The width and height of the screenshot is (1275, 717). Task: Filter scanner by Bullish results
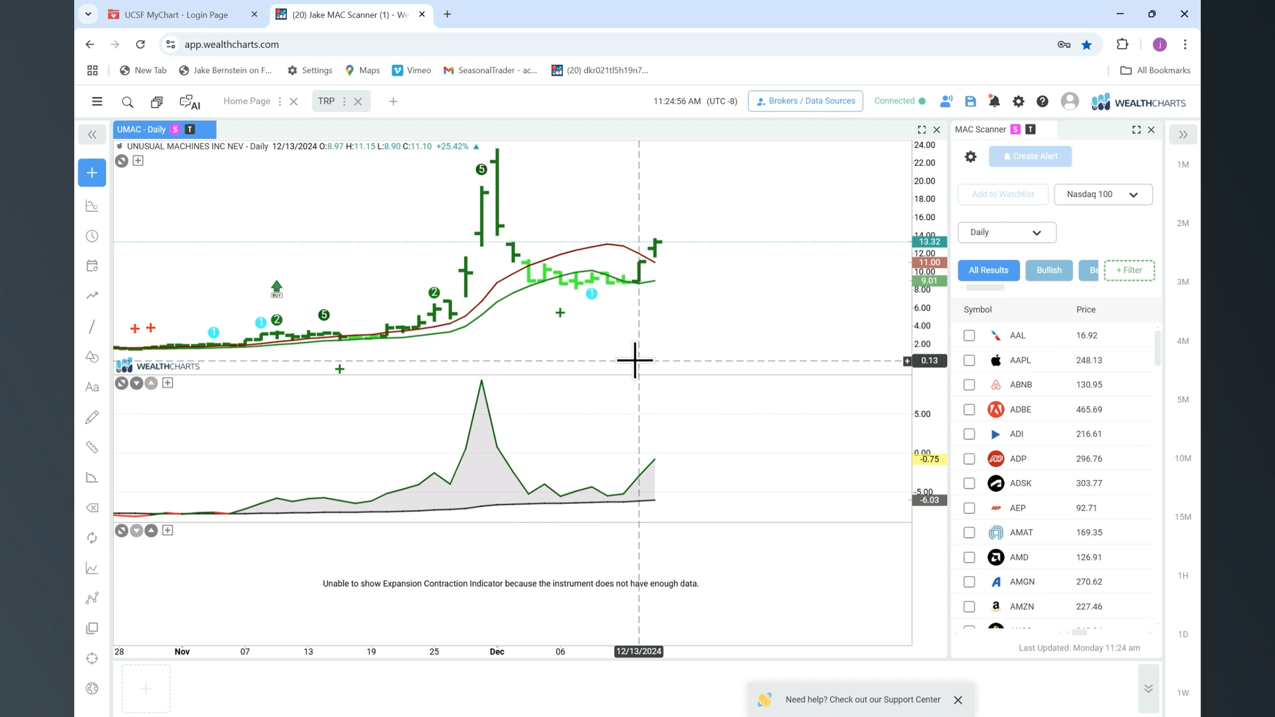click(1049, 270)
